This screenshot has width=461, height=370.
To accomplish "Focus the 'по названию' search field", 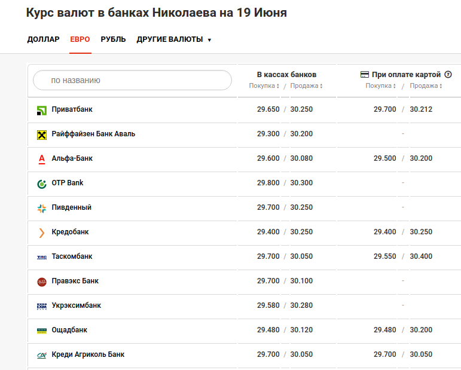I will (x=132, y=80).
